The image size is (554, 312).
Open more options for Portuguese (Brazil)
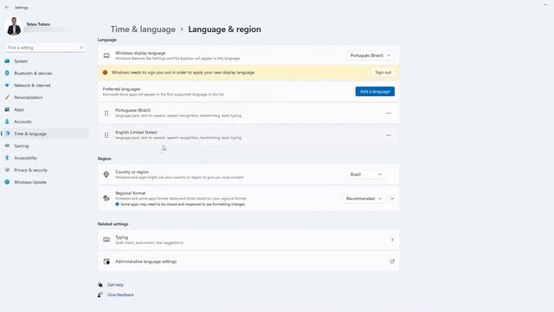[389, 114]
